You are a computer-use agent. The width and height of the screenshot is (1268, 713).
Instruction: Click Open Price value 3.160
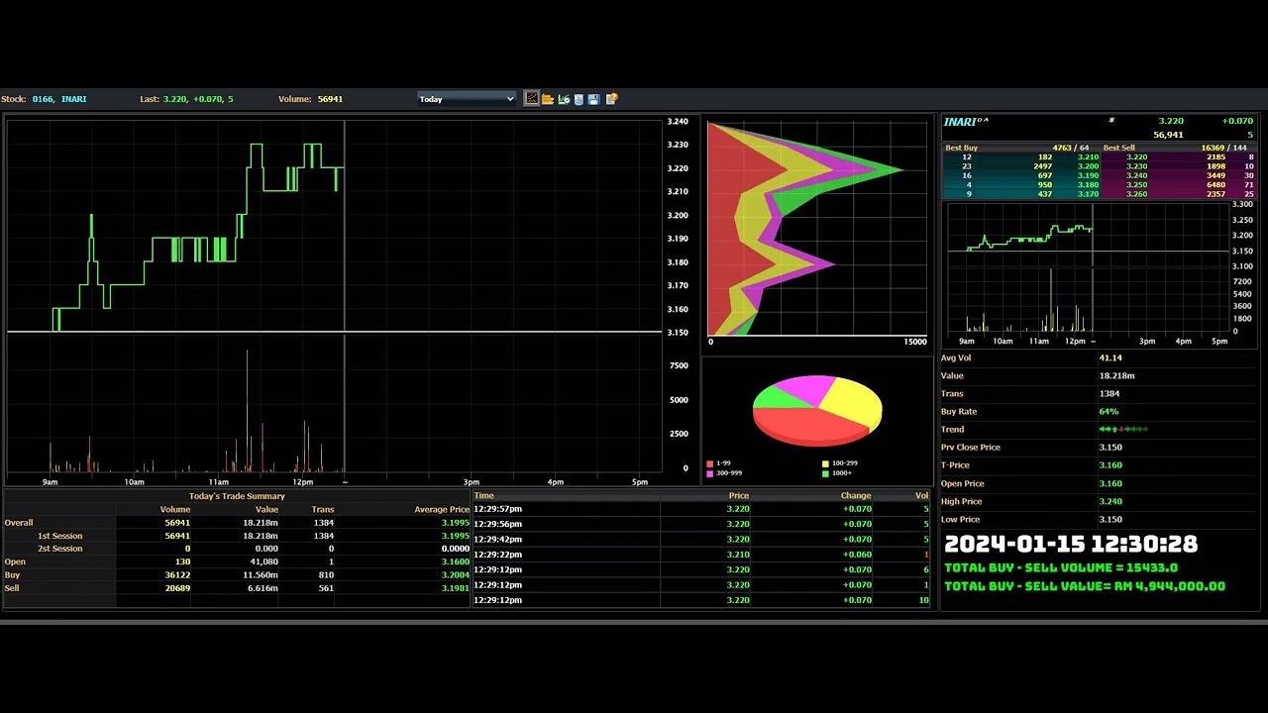coord(1110,483)
